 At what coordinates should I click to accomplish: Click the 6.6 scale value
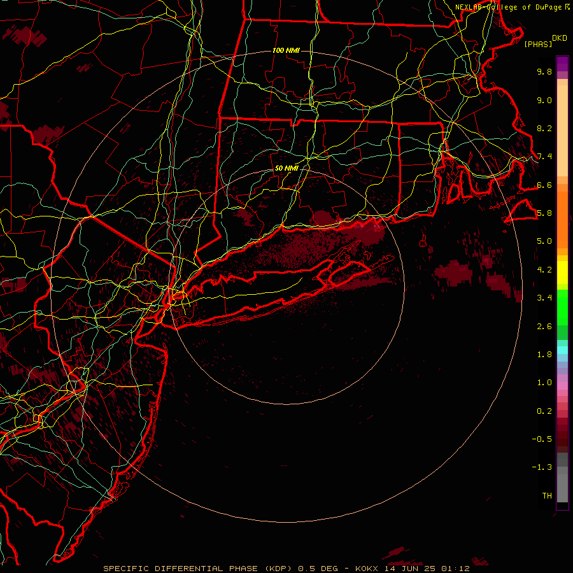(544, 185)
